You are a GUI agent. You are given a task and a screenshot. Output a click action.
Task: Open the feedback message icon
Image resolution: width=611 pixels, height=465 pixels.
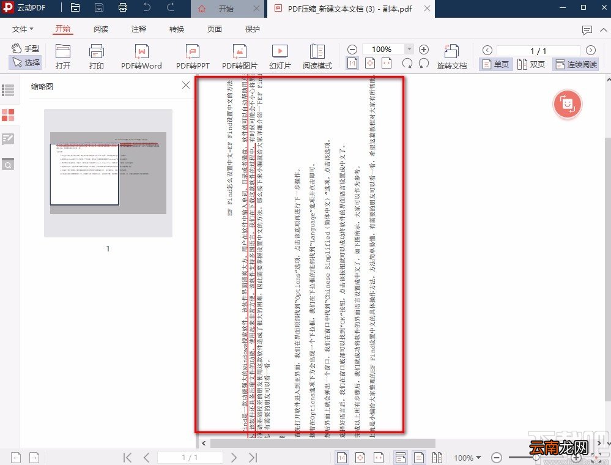click(587, 30)
